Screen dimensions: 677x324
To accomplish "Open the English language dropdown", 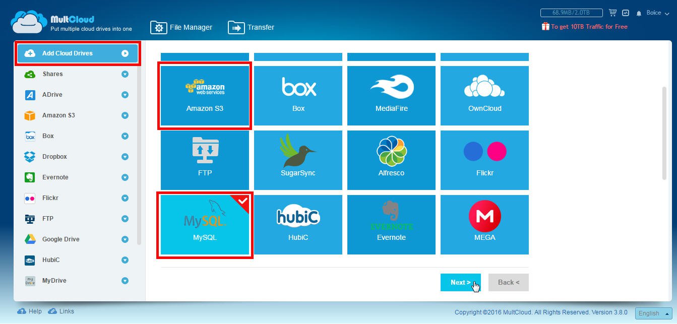I will (x=653, y=313).
